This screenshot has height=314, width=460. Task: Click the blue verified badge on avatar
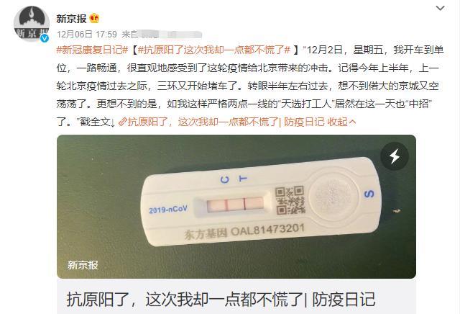click(45, 38)
